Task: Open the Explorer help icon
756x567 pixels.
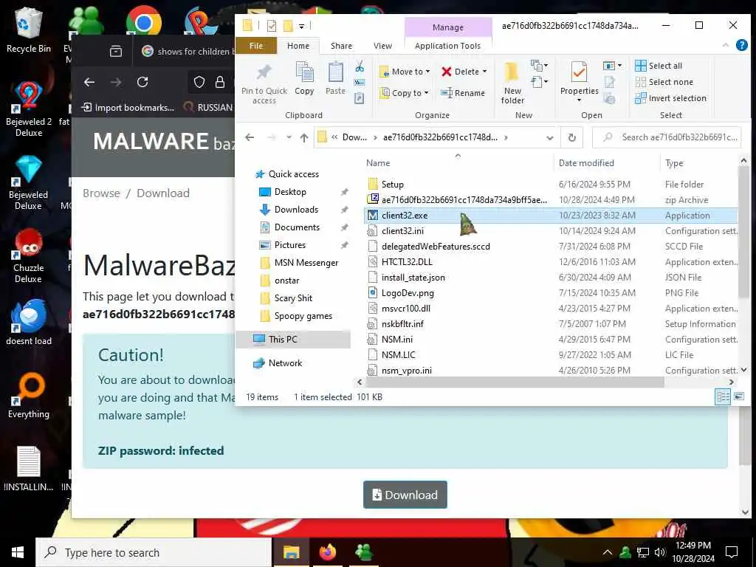Action: pos(741,45)
